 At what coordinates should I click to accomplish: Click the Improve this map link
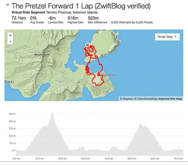[x=170, y=99]
